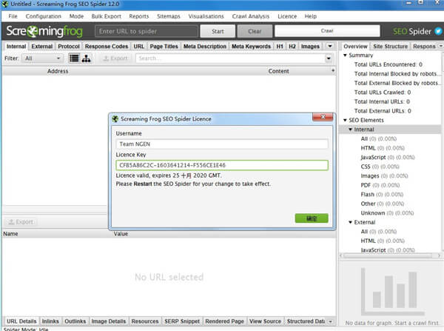Switch to the Meta Description tab
The height and width of the screenshot is (331, 444).
tap(205, 46)
